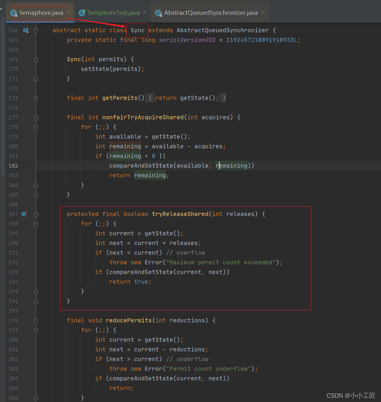
Task: Collapse the for loop at line 178
Action: (x=36, y=127)
